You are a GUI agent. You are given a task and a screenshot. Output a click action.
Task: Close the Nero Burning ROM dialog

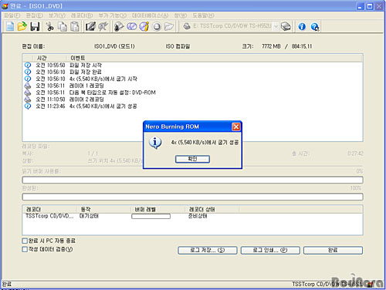pyautogui.click(x=236, y=126)
